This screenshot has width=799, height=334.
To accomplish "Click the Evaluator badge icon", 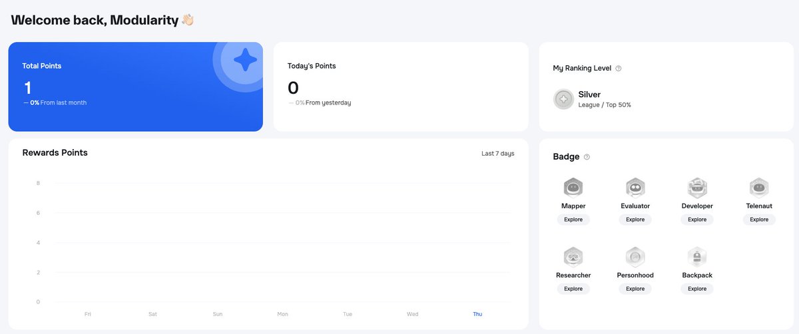I will [635, 188].
